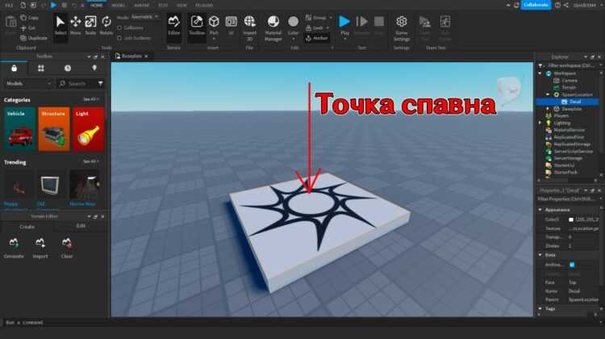
Task: Collapse the Appearance properties section
Action: [540, 210]
